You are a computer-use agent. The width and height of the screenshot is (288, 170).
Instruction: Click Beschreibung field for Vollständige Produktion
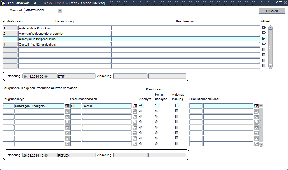point(185,28)
